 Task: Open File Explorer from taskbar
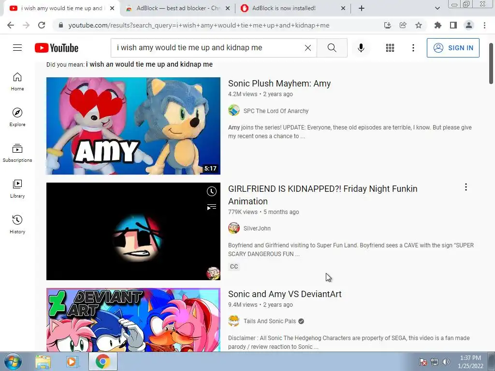coord(43,362)
